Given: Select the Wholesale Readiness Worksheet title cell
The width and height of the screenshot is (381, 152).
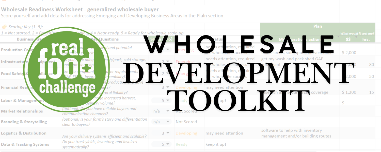Looking at the screenshot, I should click(x=80, y=10).
